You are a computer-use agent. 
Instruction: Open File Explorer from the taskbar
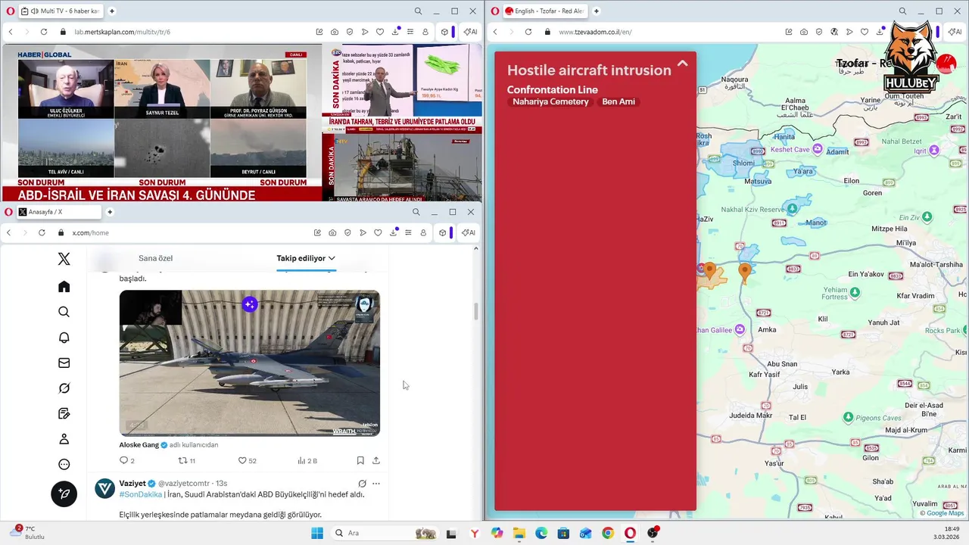[519, 533]
